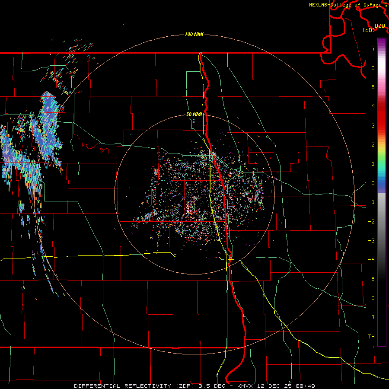Click the -2 dB value on color scale

click(x=371, y=222)
